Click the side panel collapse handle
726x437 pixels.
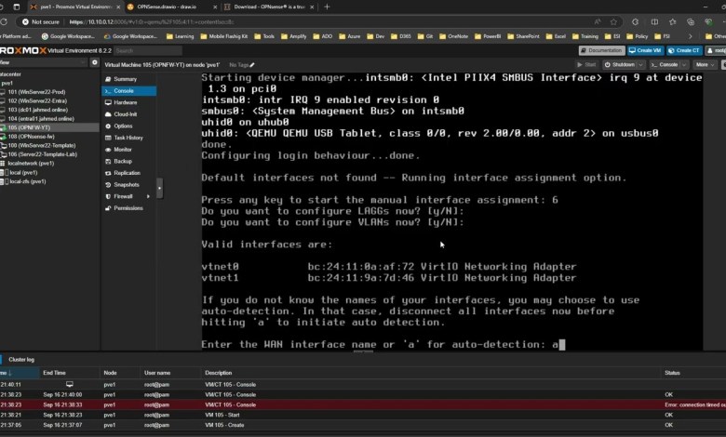point(159,188)
